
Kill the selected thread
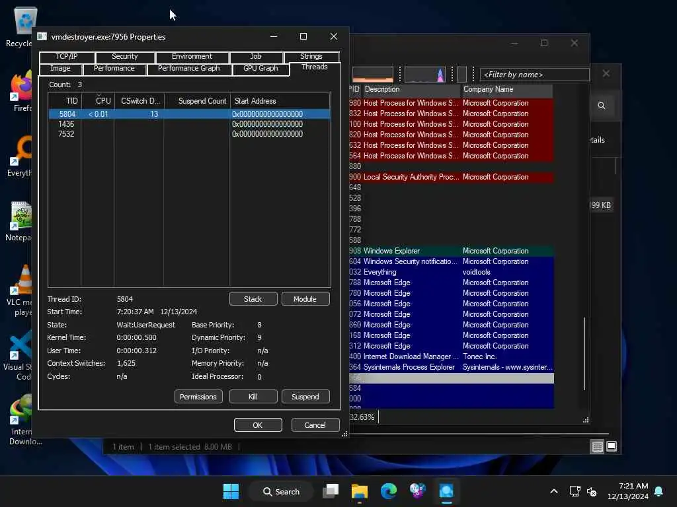click(253, 397)
